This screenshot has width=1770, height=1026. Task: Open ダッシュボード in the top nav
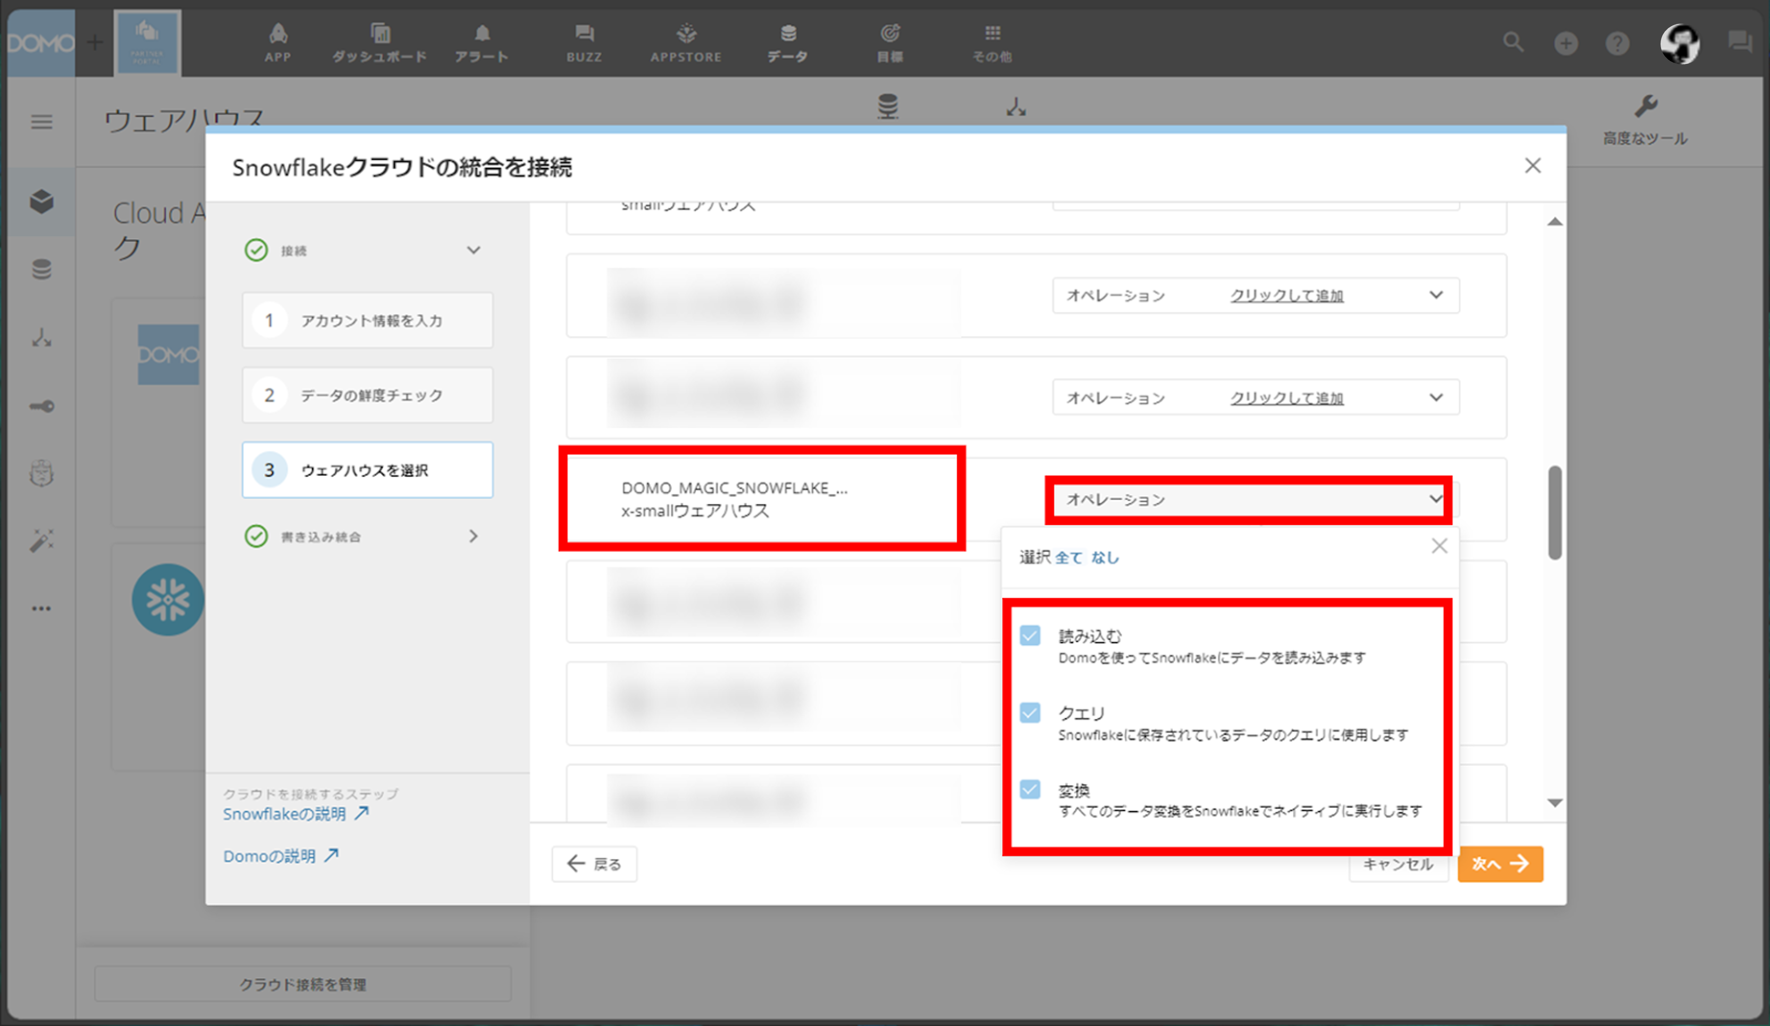pyautogui.click(x=379, y=42)
